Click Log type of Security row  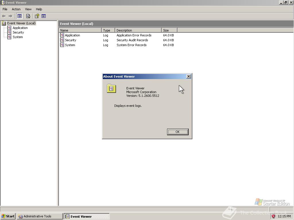point(106,40)
